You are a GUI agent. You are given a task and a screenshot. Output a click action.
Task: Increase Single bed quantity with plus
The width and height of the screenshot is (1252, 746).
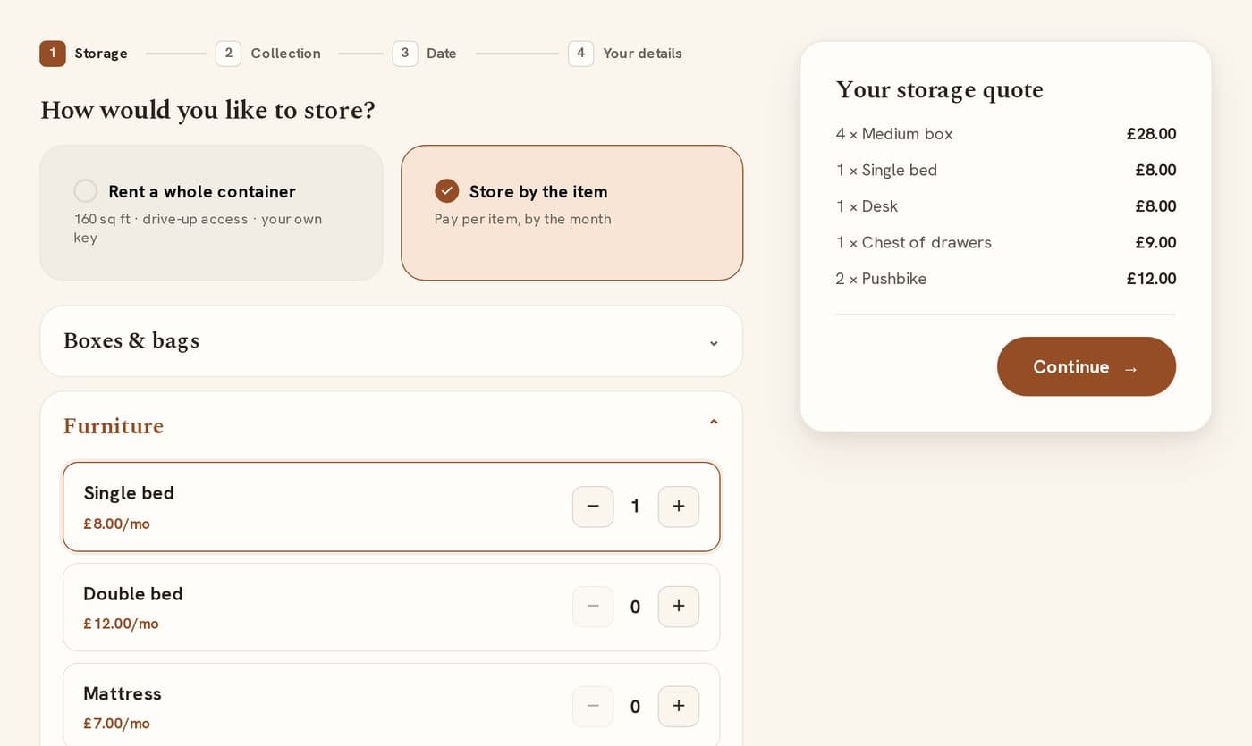pos(679,507)
